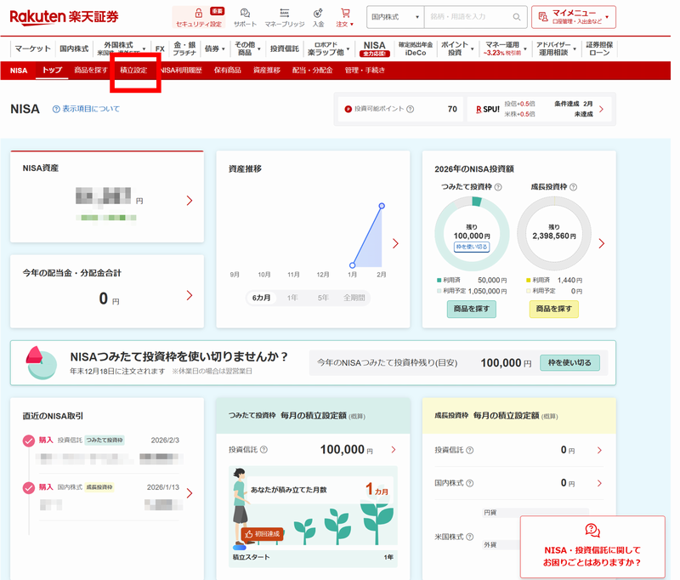The width and height of the screenshot is (680, 580).
Task: Open the 国内株式 search category dropdown
Action: (395, 16)
